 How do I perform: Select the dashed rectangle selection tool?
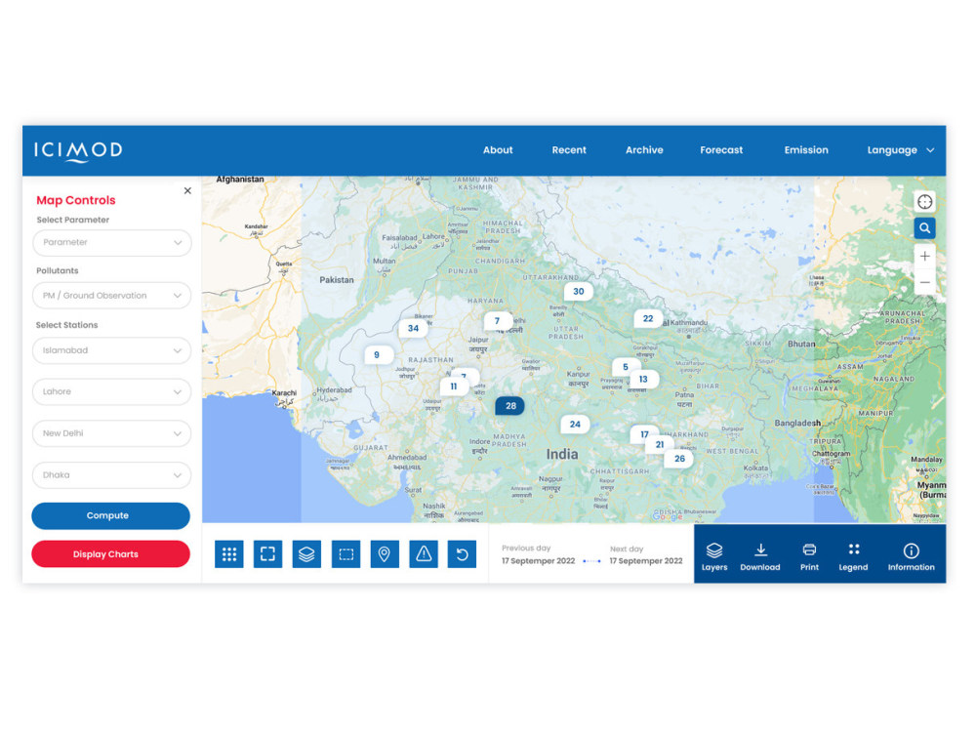(x=346, y=554)
